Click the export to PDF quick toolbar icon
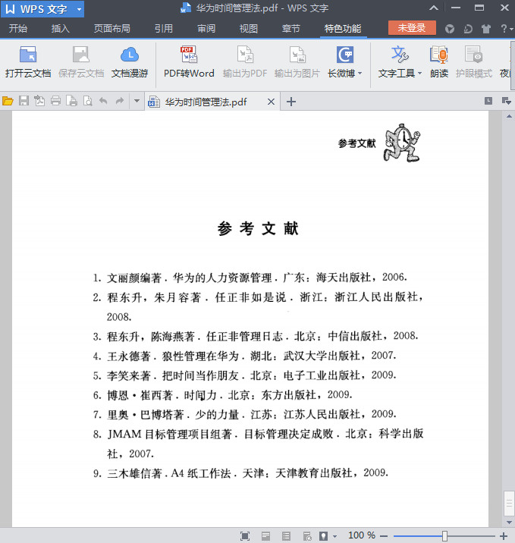515x543 pixels. [39, 101]
